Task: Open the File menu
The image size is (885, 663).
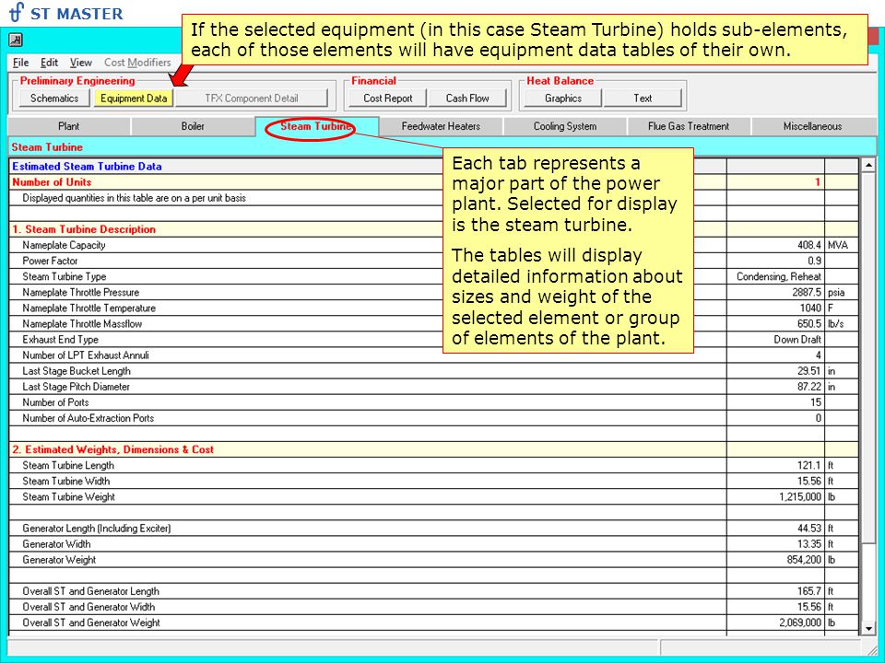Action: 21,63
